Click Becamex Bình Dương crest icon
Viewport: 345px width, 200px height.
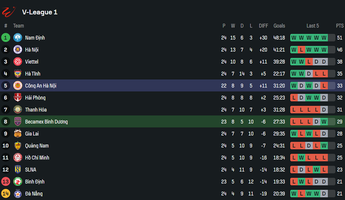18,121
